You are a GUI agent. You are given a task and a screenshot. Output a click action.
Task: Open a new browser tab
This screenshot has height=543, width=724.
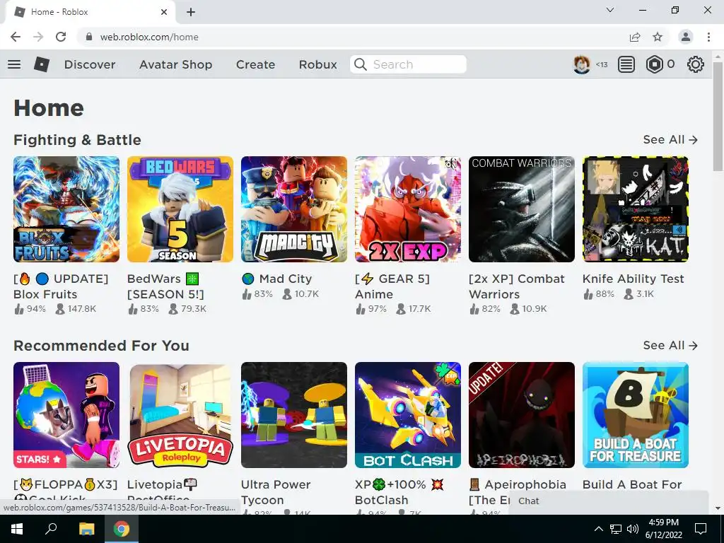click(x=191, y=12)
